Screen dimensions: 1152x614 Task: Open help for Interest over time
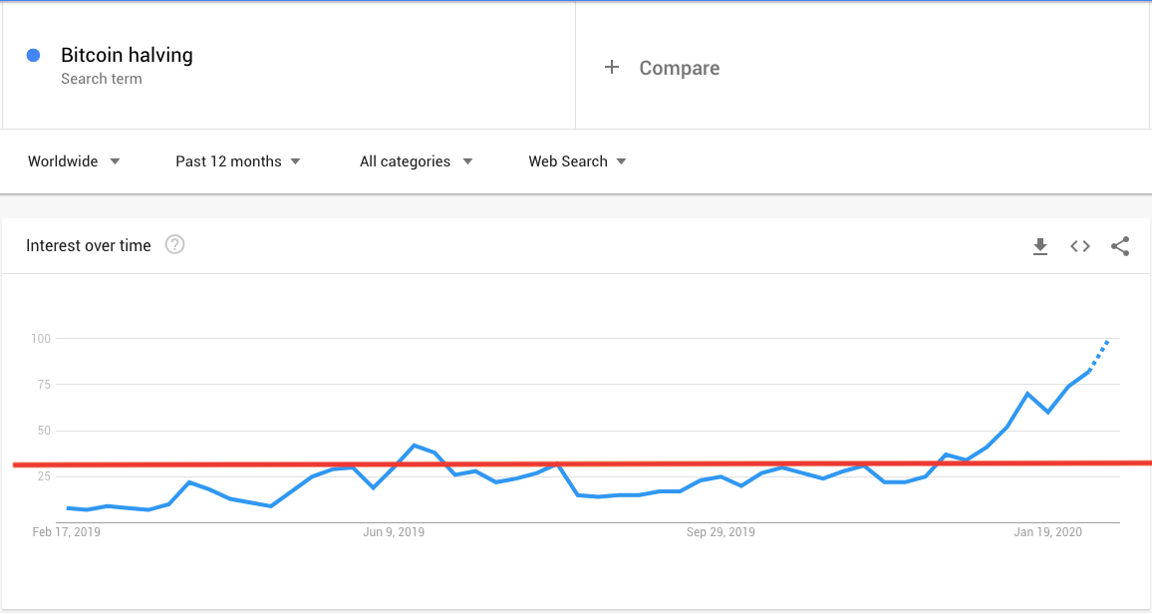pos(174,244)
